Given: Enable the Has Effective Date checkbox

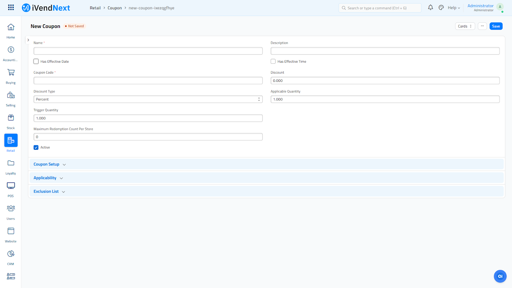Looking at the screenshot, I should [x=36, y=61].
